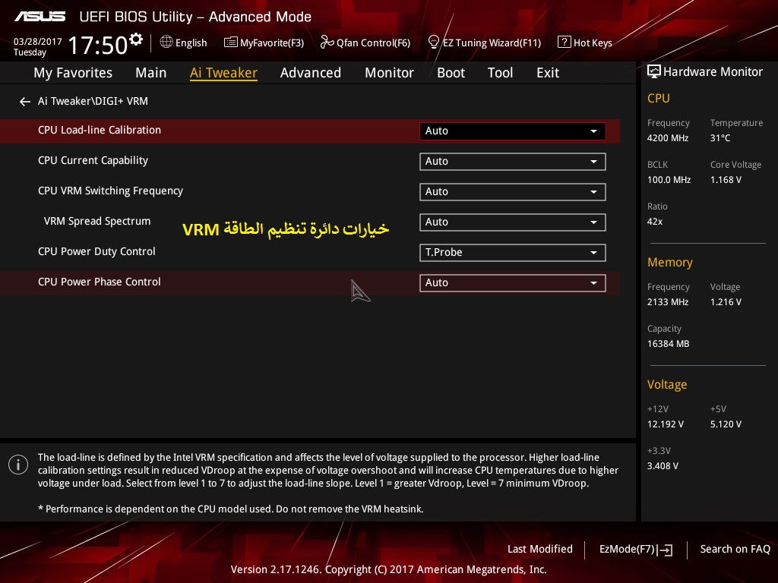The height and width of the screenshot is (583, 778).
Task: Click the back arrow beside Ai Tweaker\DIGI+ VRM
Action: coord(25,102)
